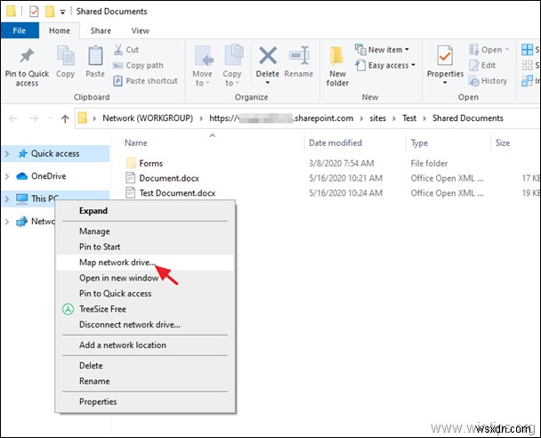
Task: Click Copy path in Clipboard group
Action: pos(143,65)
